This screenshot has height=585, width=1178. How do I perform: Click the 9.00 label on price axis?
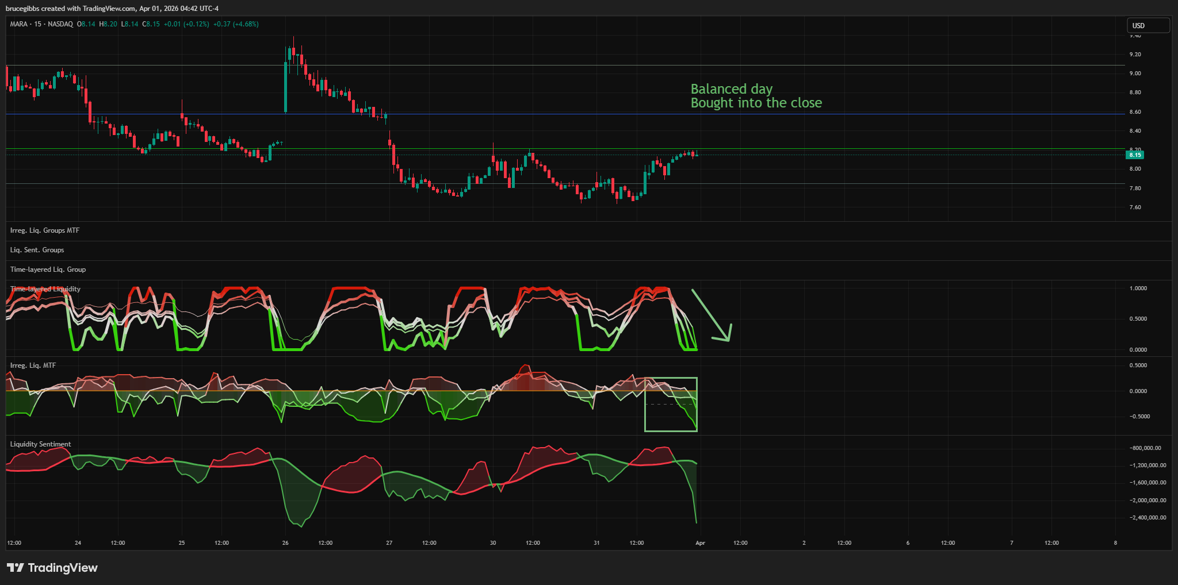pyautogui.click(x=1135, y=74)
